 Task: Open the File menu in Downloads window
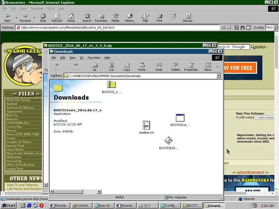click(54, 58)
